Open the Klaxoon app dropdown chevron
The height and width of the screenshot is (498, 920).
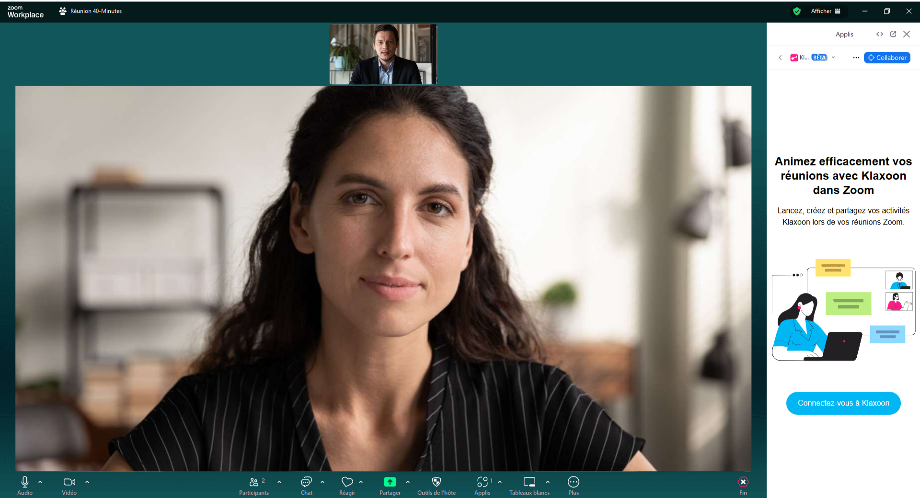[833, 57]
